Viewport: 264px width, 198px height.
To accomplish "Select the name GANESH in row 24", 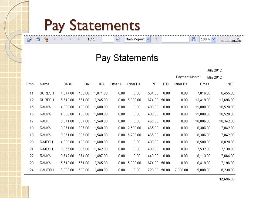I will (47, 170).
